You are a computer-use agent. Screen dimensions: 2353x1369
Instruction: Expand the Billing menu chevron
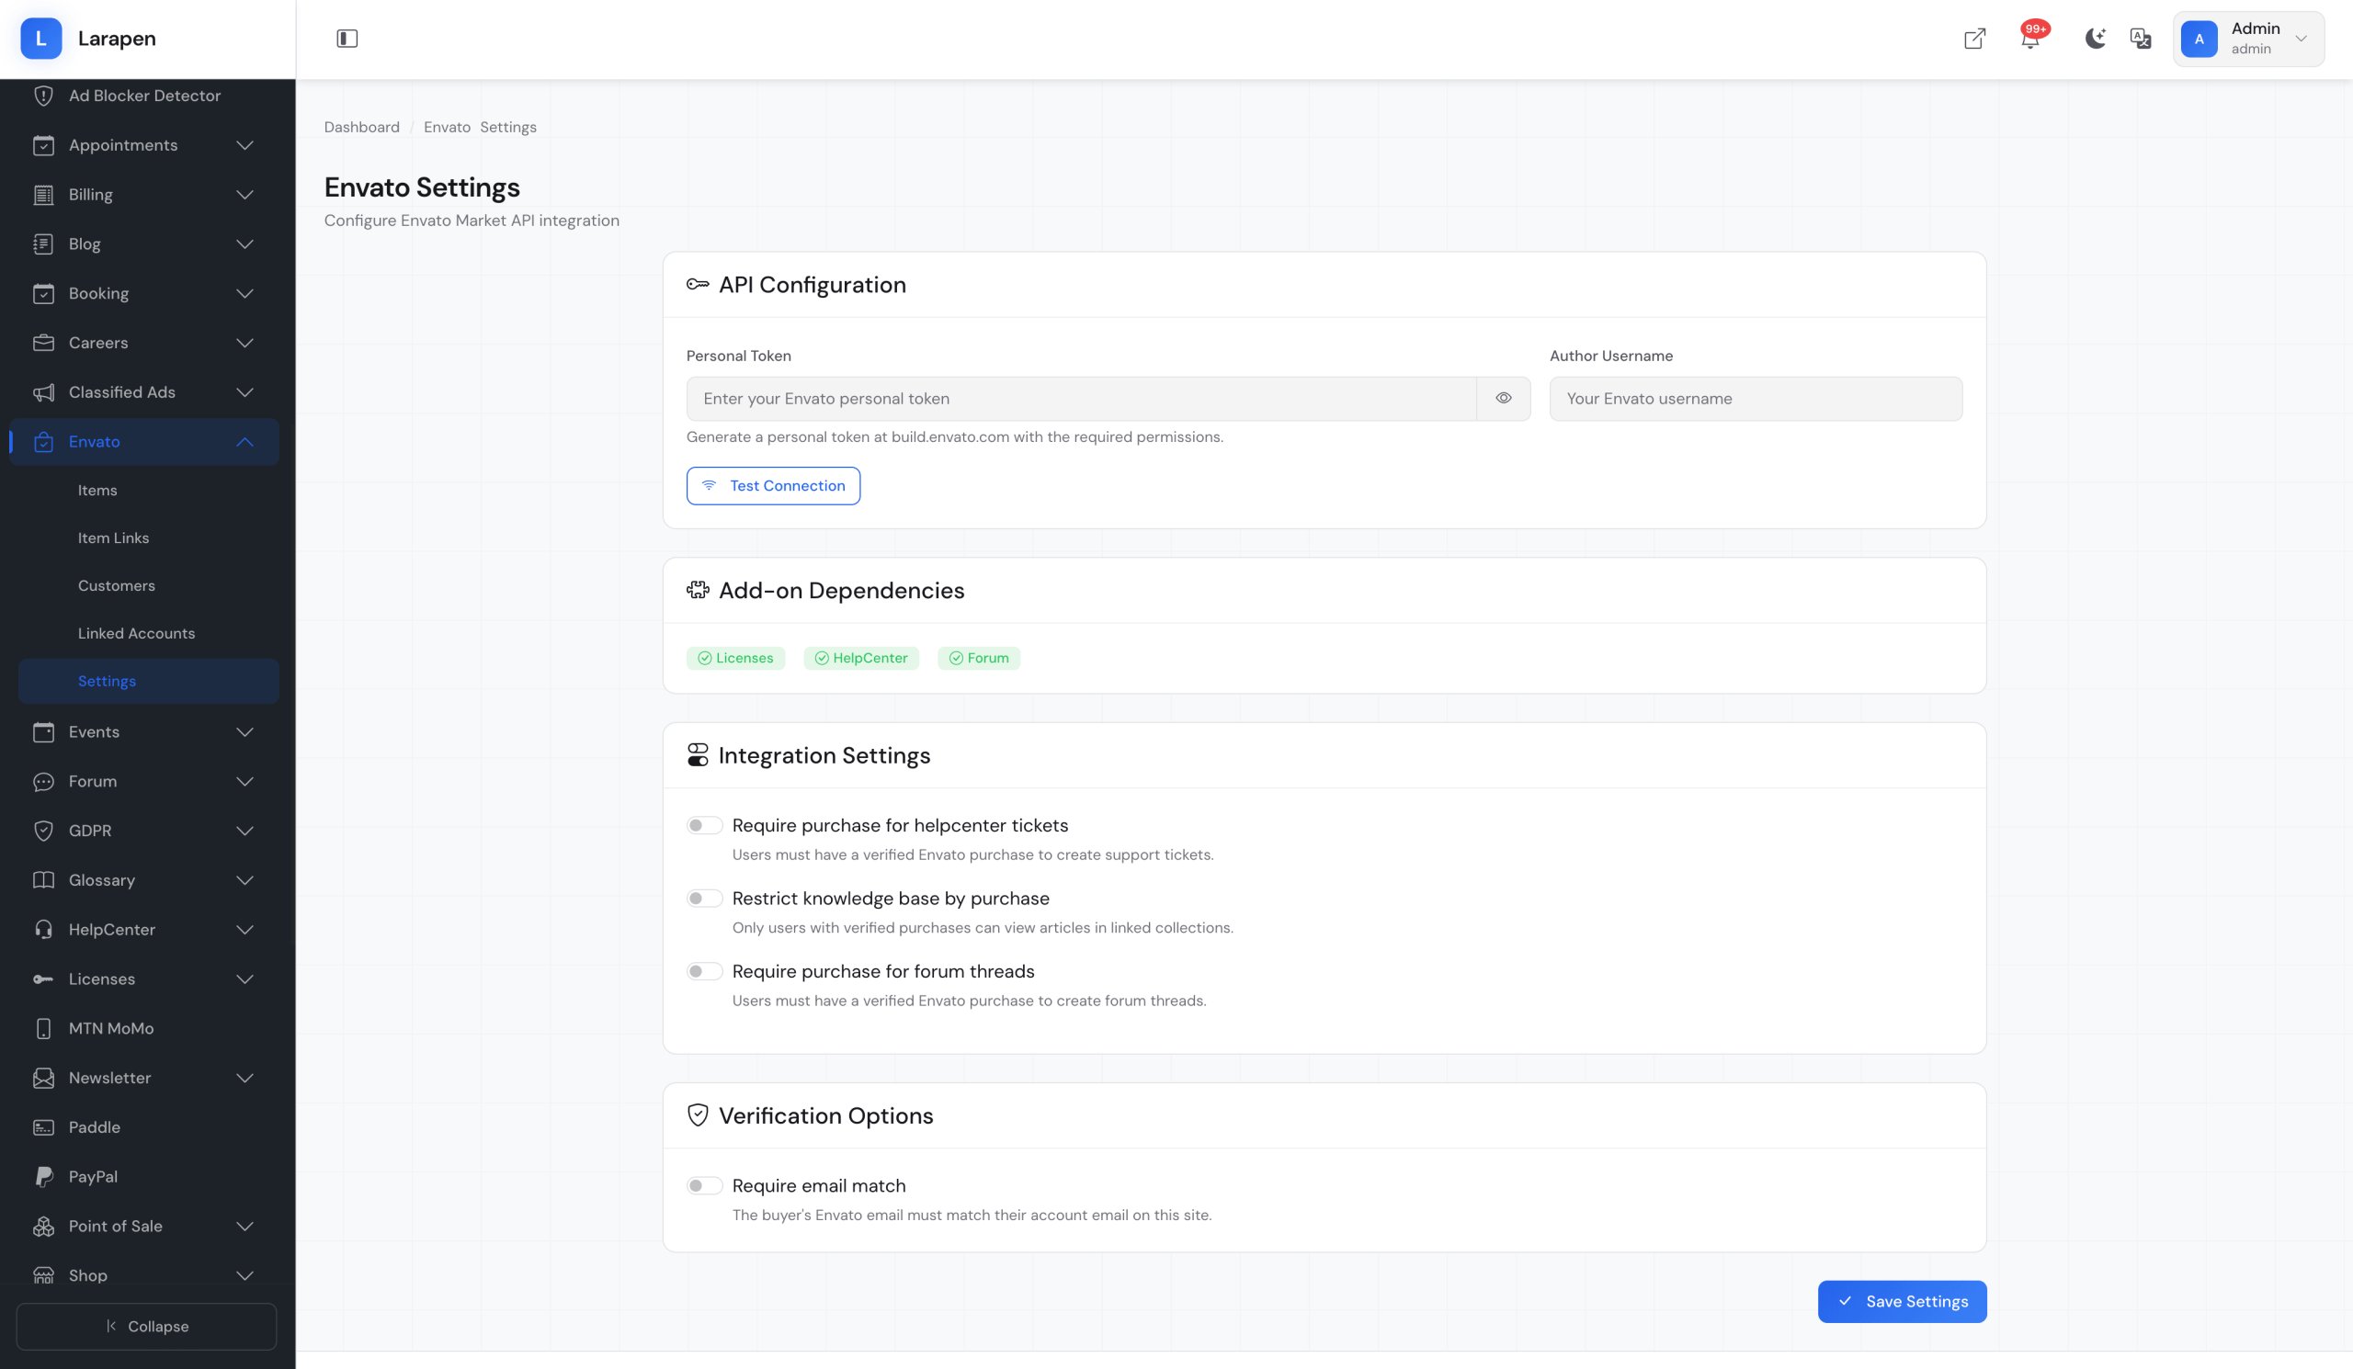[244, 194]
